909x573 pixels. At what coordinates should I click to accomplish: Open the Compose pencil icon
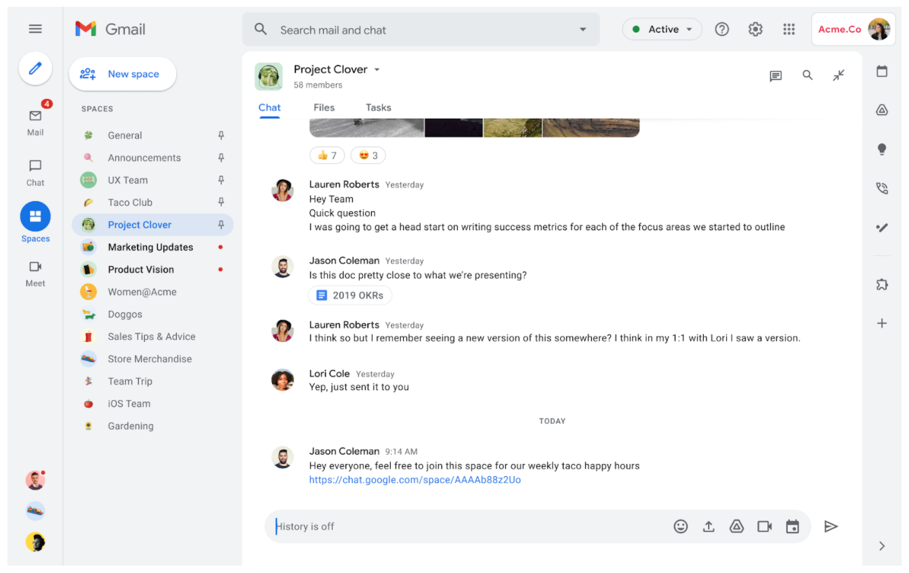[x=35, y=68]
